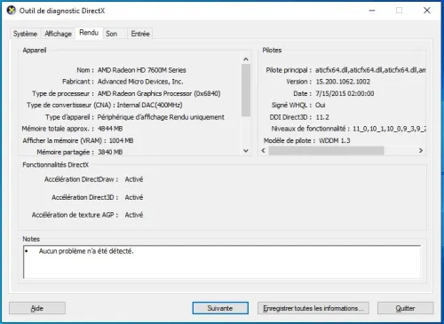Click the Internal DAC(400MHz) value

tap(150, 105)
